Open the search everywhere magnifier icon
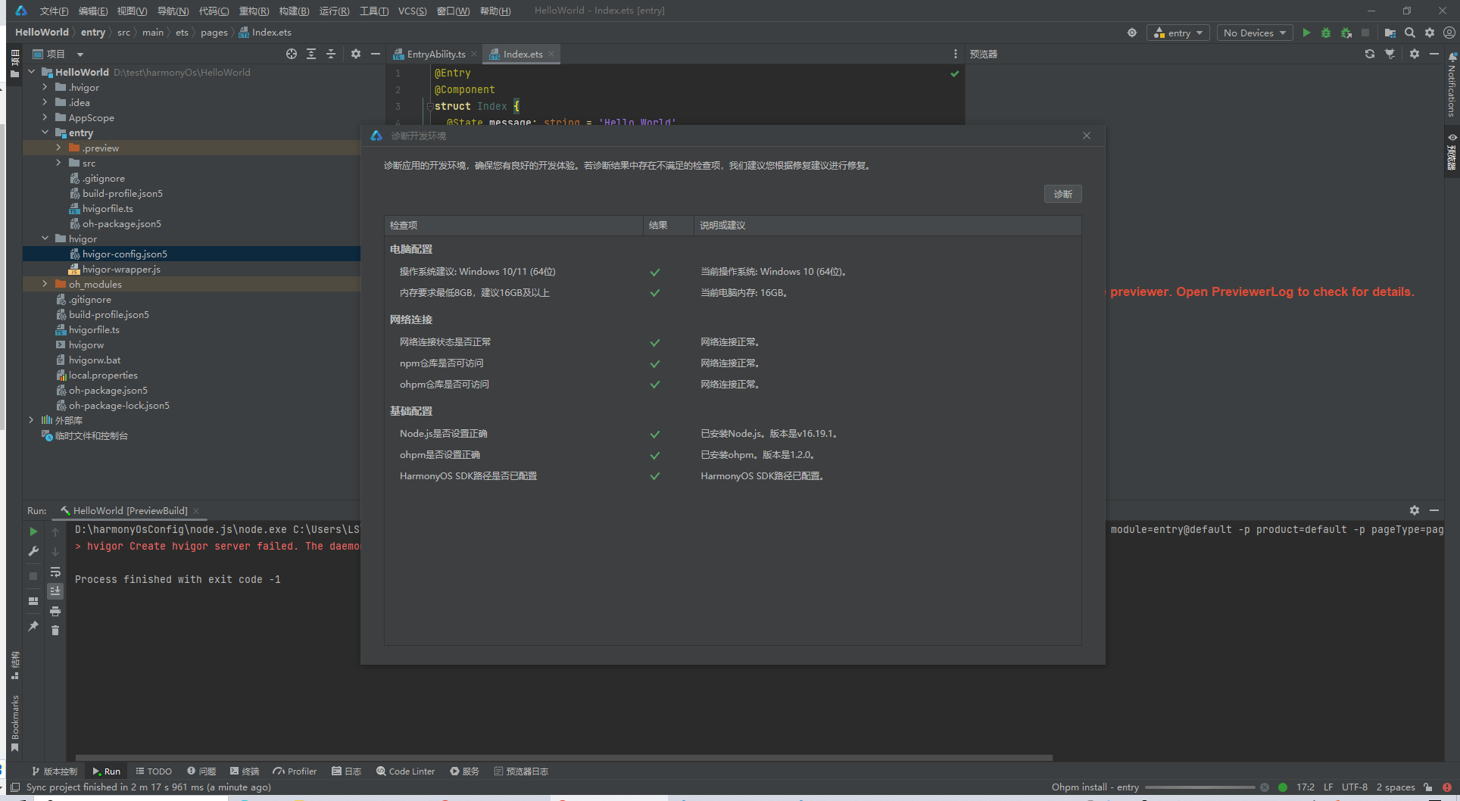This screenshot has height=801, width=1460. [x=1410, y=33]
